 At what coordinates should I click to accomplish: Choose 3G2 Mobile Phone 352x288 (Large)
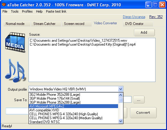pos(73,95)
